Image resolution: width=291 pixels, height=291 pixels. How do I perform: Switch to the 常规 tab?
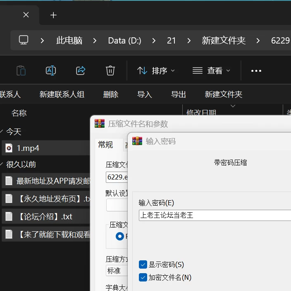click(105, 145)
